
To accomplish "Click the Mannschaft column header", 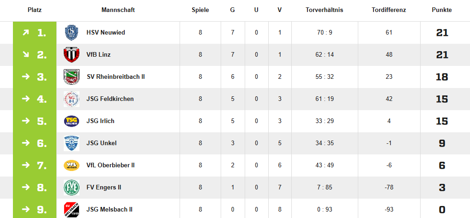I will (118, 10).
